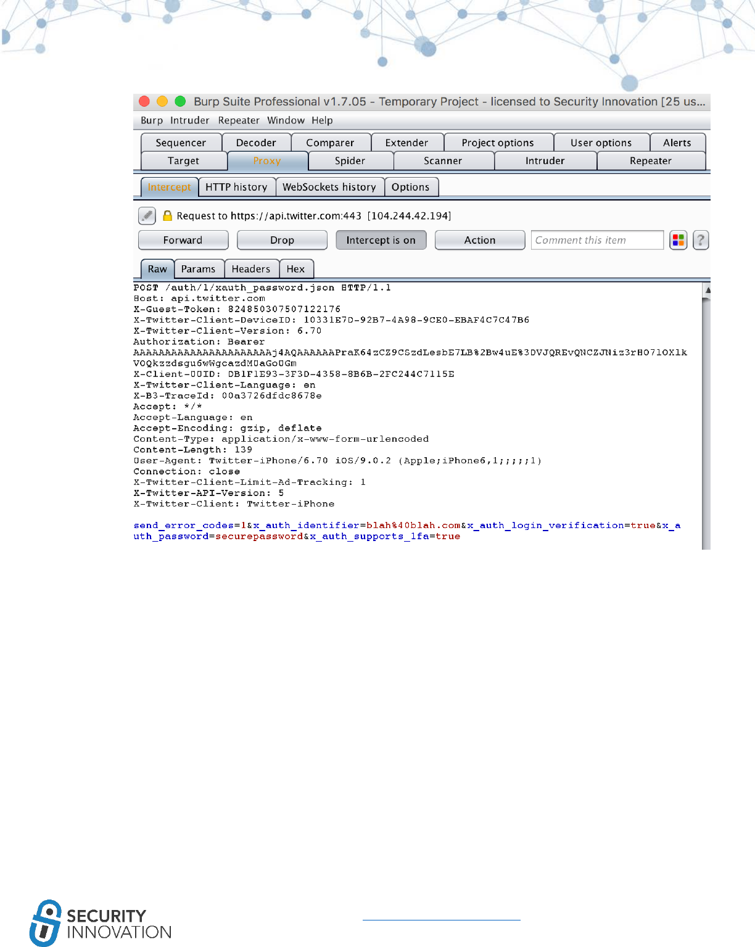The image size is (755, 947).
Task: Open the help question mark icon
Action: point(701,240)
